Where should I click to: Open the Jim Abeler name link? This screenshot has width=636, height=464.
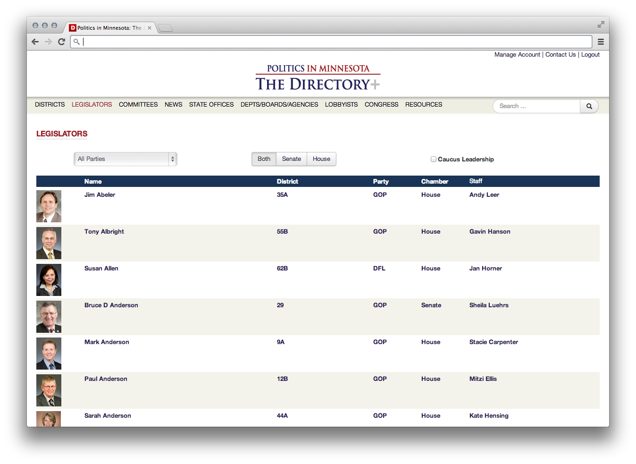click(100, 194)
